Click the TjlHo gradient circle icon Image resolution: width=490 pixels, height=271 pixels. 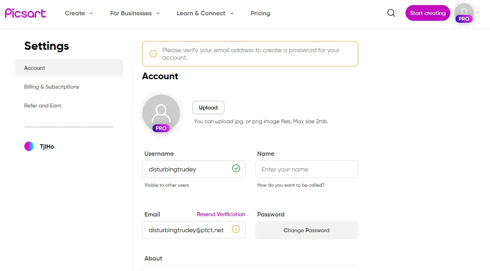[29, 146]
